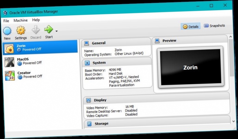The height and width of the screenshot is (139, 238).
Task: Click the Zorin VM OS icon
Action: click(x=9, y=49)
